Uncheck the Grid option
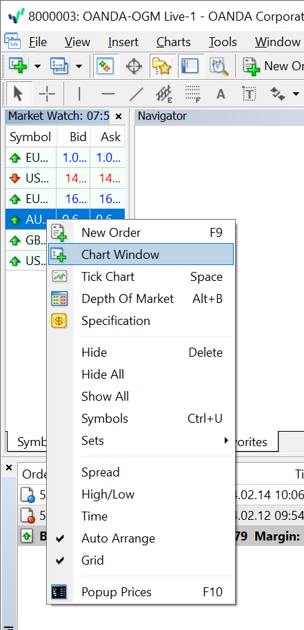Screen dimensions: 304x630 (141, 560)
